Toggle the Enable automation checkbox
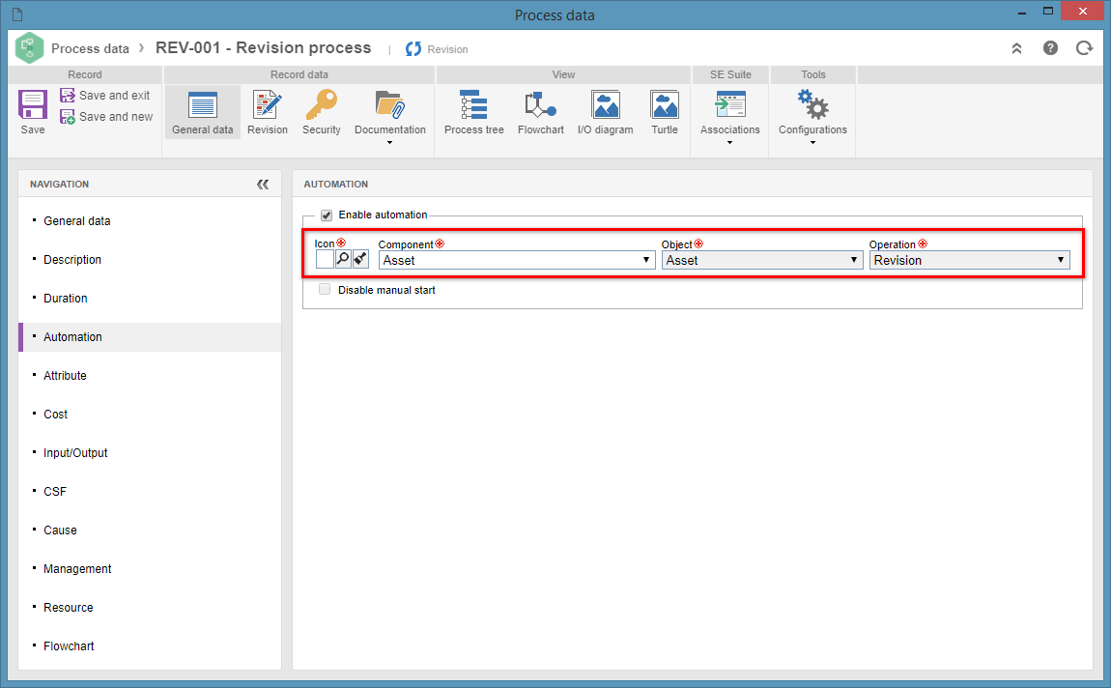The width and height of the screenshot is (1111, 688). pyautogui.click(x=327, y=215)
